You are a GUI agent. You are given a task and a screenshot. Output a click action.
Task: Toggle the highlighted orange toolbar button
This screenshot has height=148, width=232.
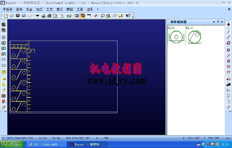coord(83,16)
